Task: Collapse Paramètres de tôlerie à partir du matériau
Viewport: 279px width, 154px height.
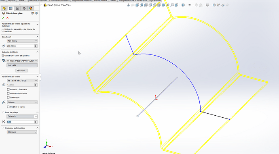Action: pyautogui.click(x=37, y=25)
